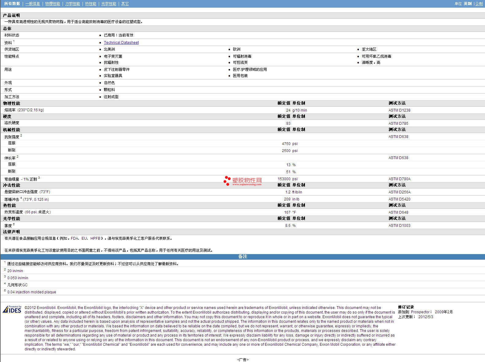
Task: Select the 电子束灭菌 feature
Action: pyautogui.click(x=113, y=56)
